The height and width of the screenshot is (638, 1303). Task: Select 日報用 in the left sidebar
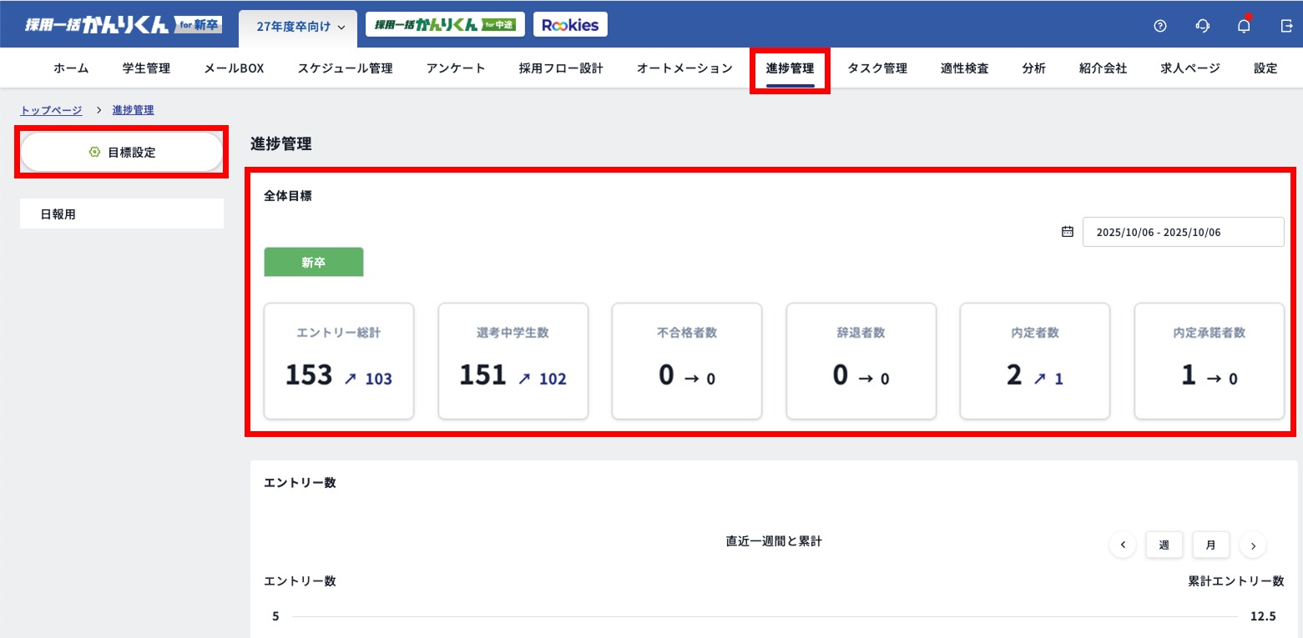tap(122, 214)
